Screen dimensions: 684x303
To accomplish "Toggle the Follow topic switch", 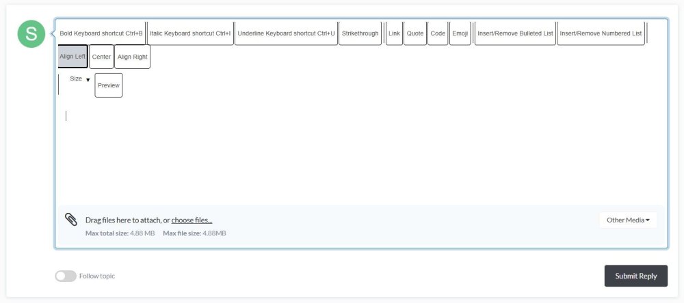I will pyautogui.click(x=66, y=276).
